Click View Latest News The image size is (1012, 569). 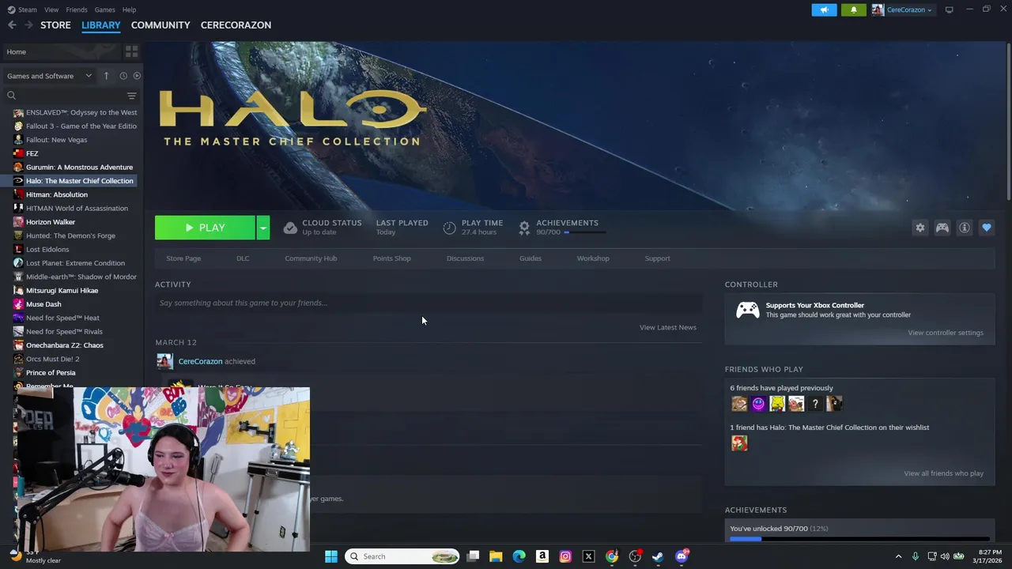[x=668, y=327]
